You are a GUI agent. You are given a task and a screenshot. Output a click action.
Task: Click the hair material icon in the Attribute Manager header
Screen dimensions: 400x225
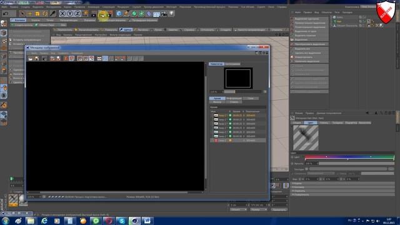click(x=292, y=118)
